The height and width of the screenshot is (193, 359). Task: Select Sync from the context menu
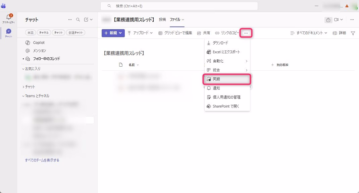227,79
